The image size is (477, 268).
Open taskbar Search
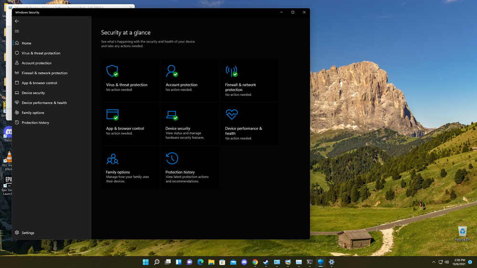pyautogui.click(x=157, y=262)
